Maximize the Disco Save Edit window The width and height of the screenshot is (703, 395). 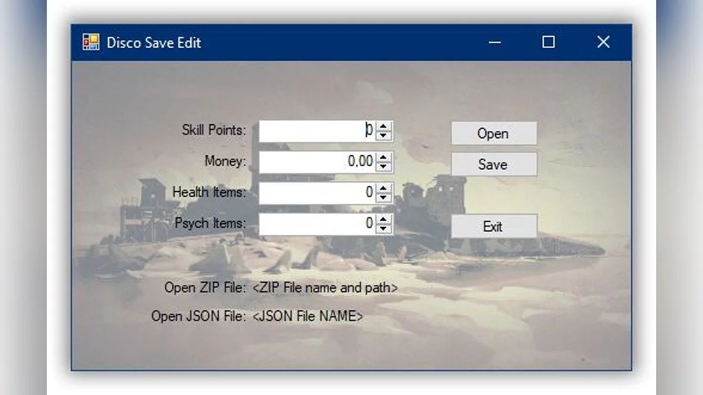548,42
